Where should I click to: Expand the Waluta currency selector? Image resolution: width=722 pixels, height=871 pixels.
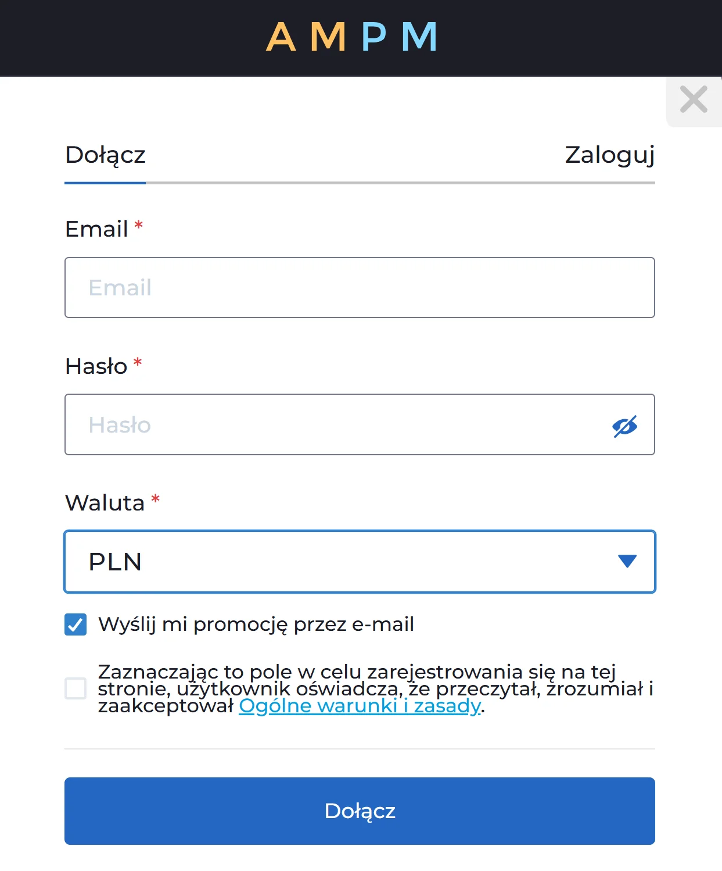coord(360,562)
